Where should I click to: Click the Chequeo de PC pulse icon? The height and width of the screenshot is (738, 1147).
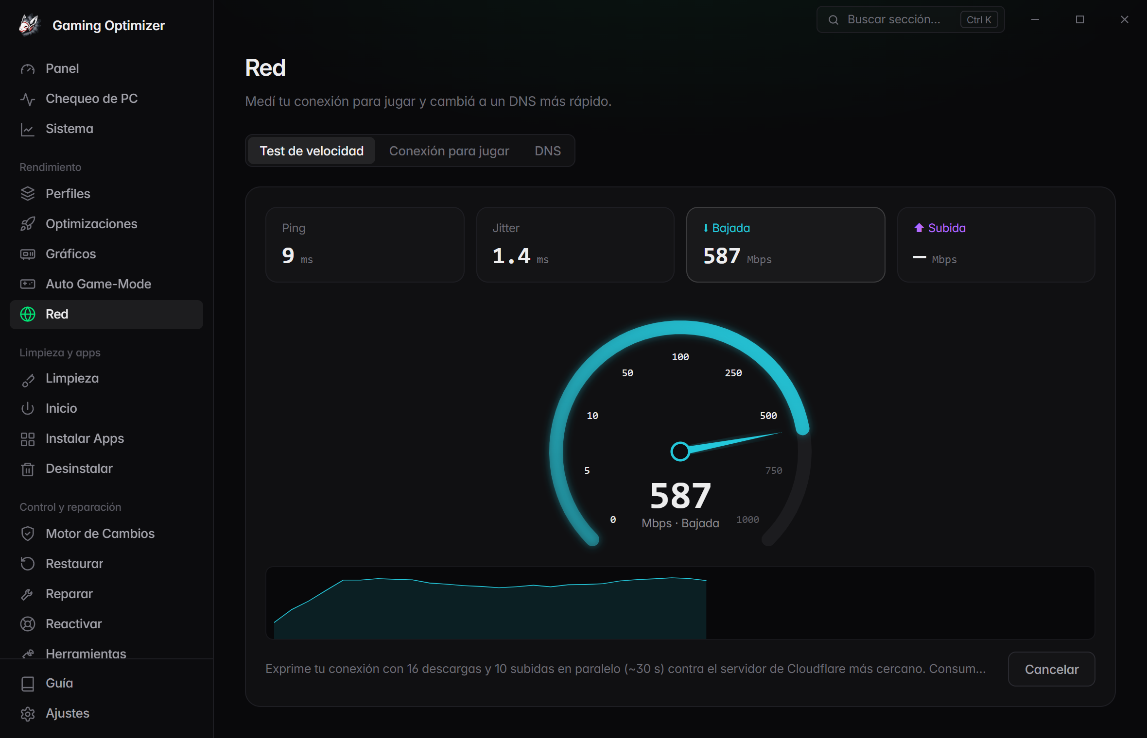tap(28, 99)
